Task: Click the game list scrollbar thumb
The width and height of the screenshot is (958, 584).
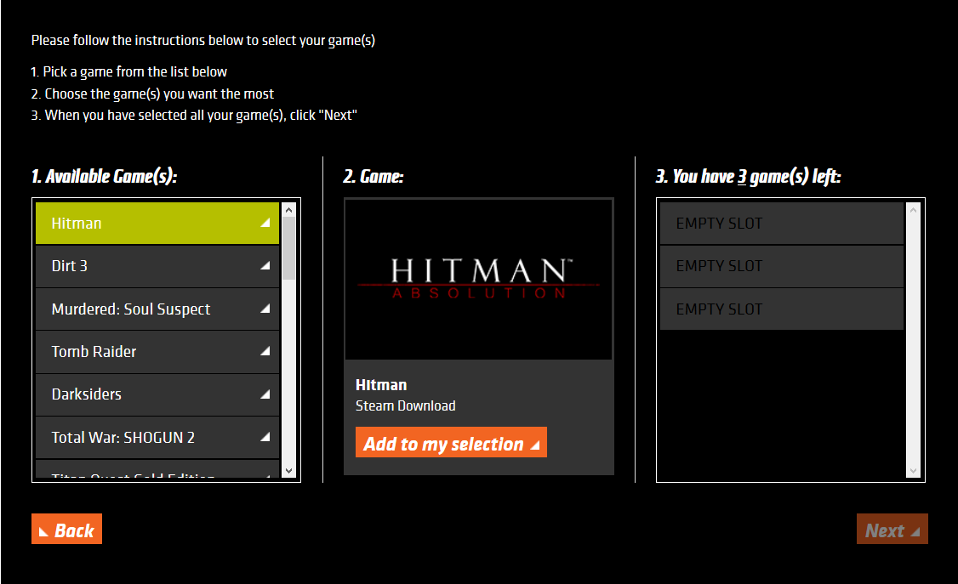Action: coord(289,247)
